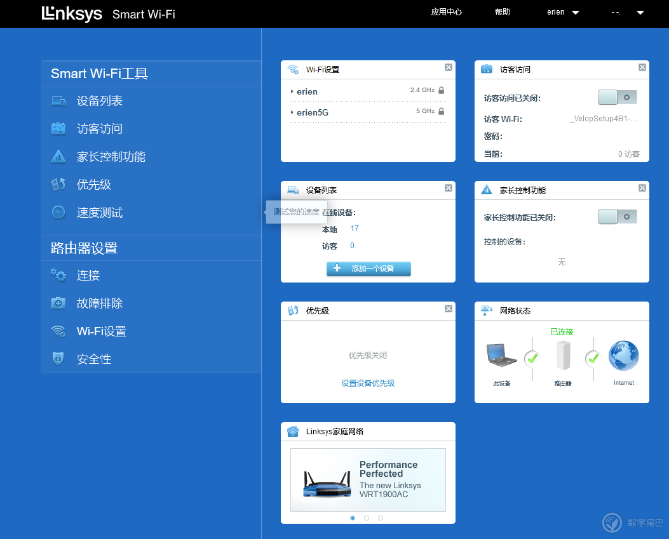Viewport: 669px width, 539px height.
Task: Open 家长控制功能 warning triangle icon in sidebar
Action: (x=58, y=157)
